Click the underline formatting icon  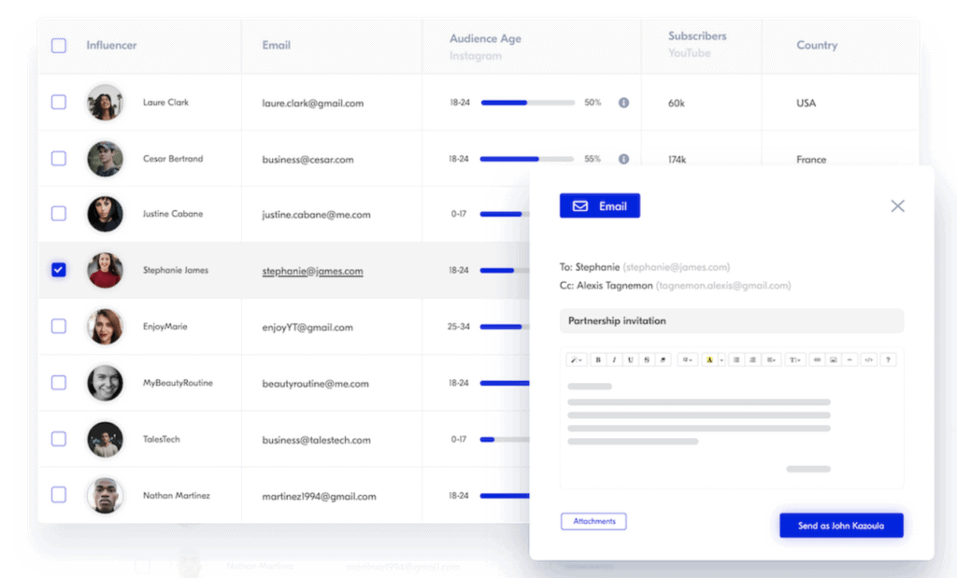[x=631, y=359]
